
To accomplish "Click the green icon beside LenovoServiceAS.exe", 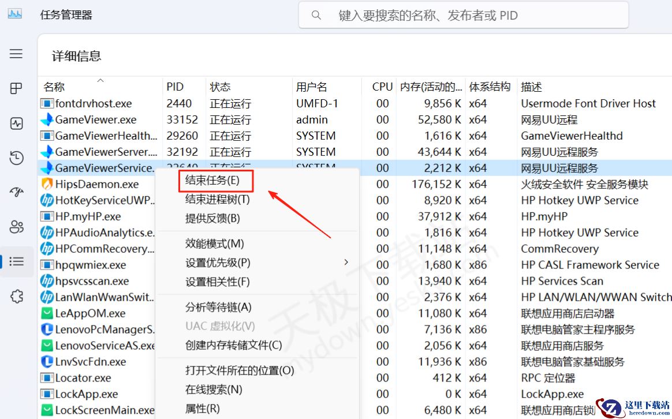I will pos(47,345).
